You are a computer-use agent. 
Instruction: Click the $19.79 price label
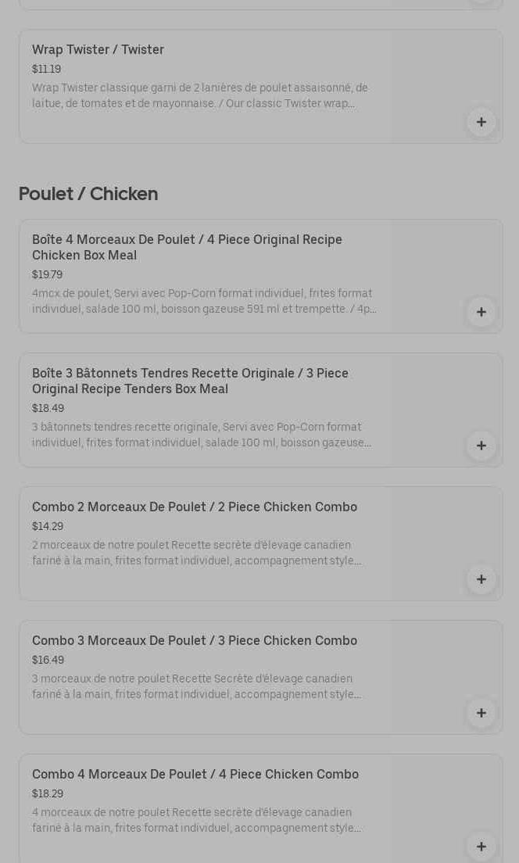[47, 275]
